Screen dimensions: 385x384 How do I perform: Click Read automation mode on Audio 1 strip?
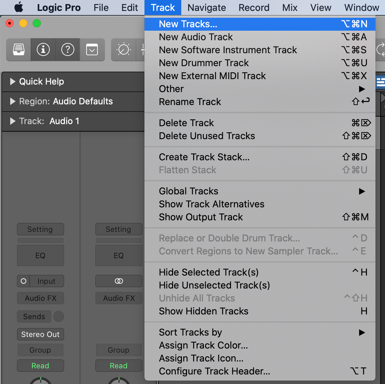[40, 366]
